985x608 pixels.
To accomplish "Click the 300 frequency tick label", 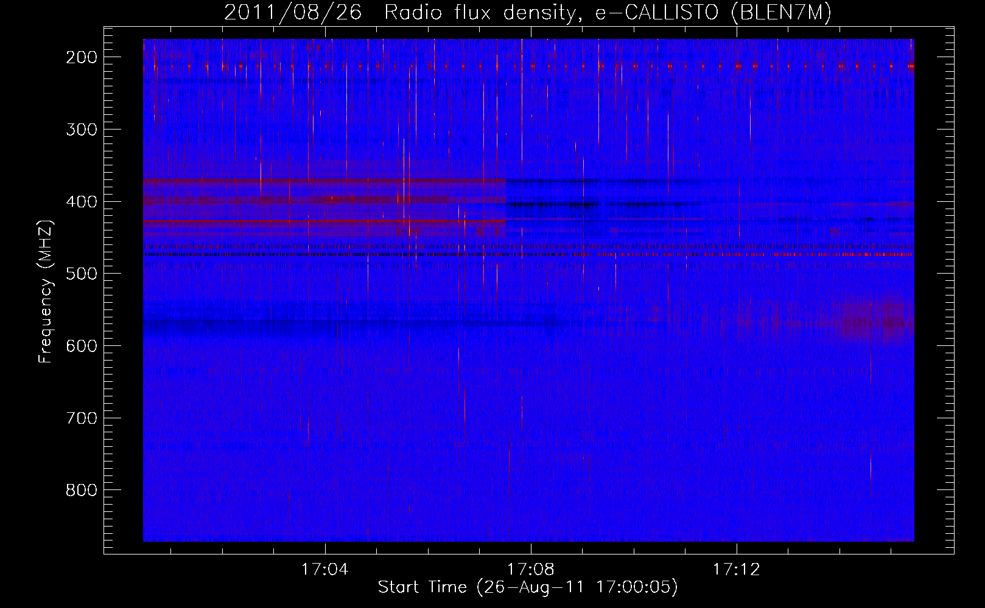I will pos(81,130).
